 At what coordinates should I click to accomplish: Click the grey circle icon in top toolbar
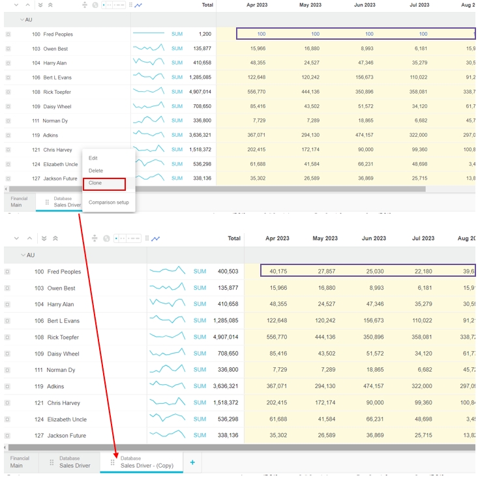[95, 5]
